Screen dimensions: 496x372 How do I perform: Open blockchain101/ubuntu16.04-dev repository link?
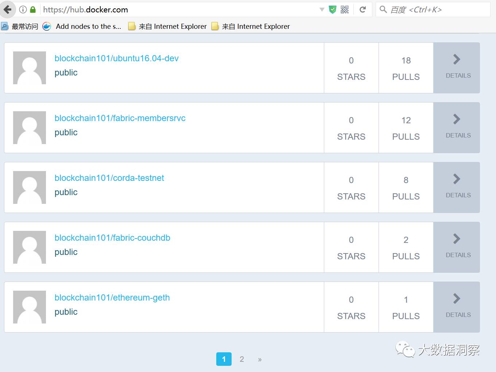click(x=116, y=58)
